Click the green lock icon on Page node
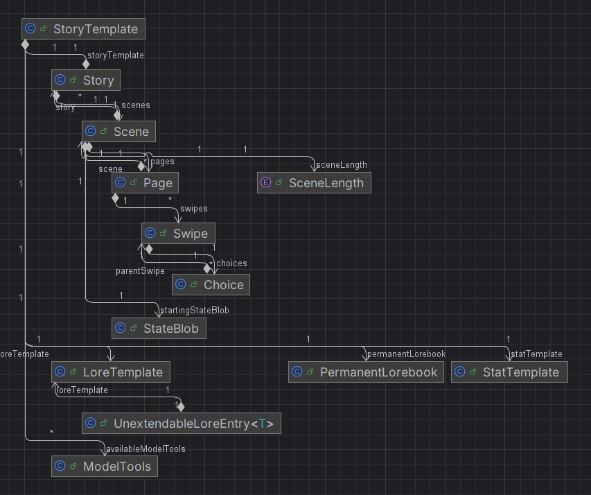The width and height of the screenshot is (591, 495). pyautogui.click(x=134, y=182)
